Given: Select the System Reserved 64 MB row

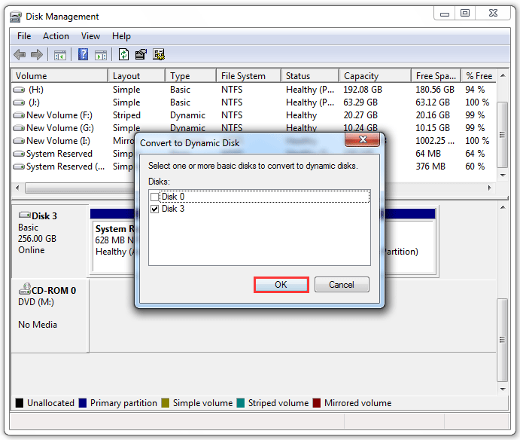Looking at the screenshot, I should [254, 154].
